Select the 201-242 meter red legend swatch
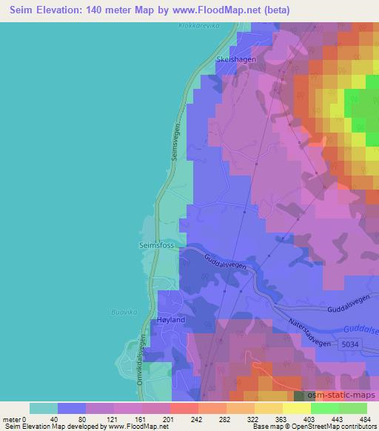379x431 pixels. coord(184,409)
